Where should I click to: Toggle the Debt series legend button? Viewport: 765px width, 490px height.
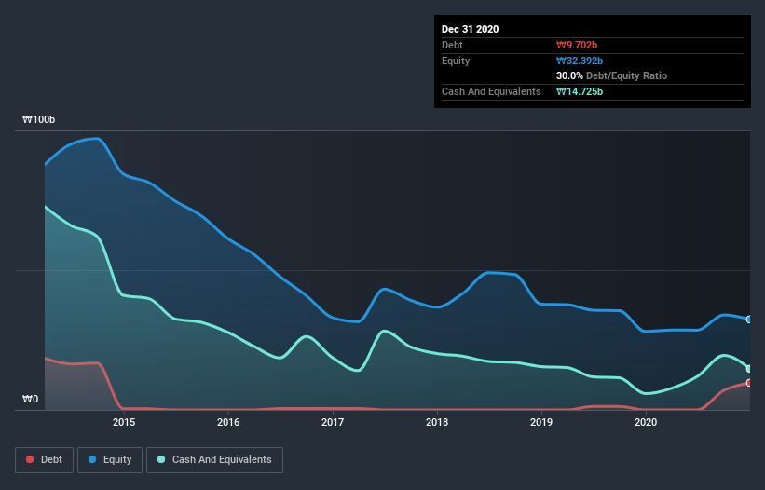click(45, 460)
